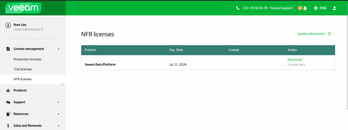Image resolution: width=348 pixels, height=130 pixels.
Task: Click Update information link
Action: point(311,34)
